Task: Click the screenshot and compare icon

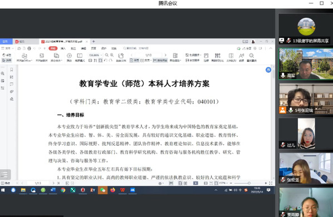Action: tap(218, 57)
